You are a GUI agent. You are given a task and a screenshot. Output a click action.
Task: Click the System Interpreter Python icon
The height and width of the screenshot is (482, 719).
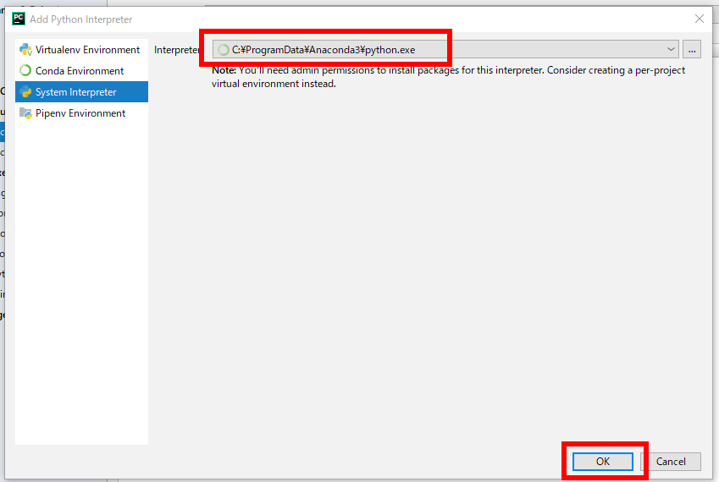click(25, 91)
